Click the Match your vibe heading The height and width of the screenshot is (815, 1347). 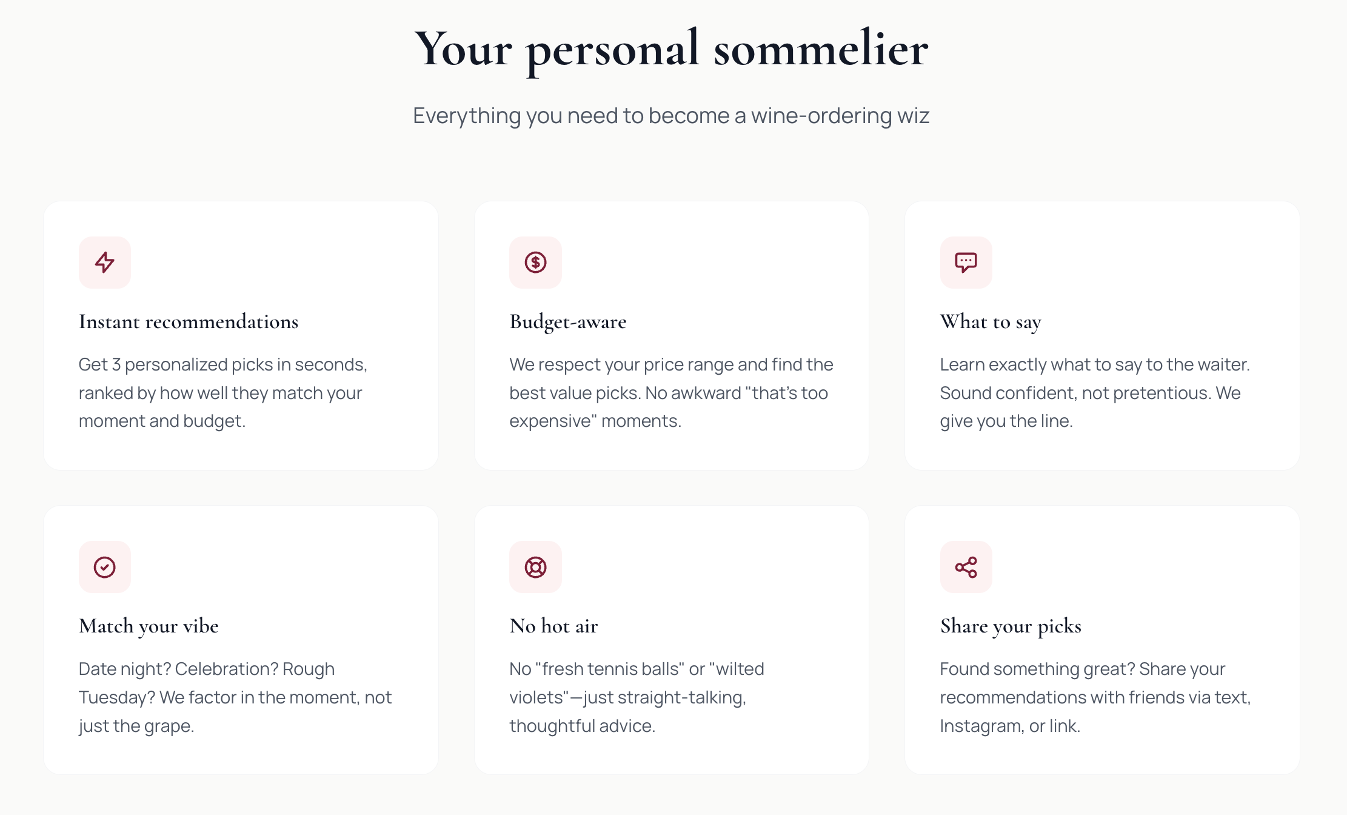point(149,626)
